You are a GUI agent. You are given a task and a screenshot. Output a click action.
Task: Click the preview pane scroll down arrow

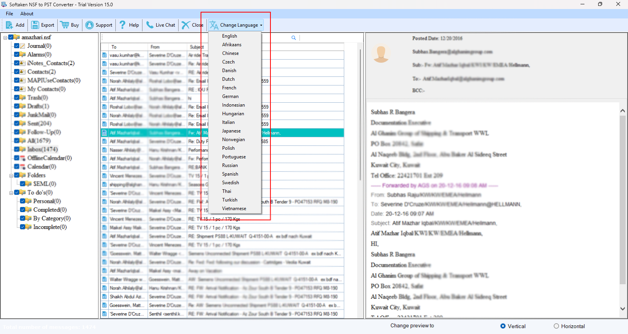[623, 309]
